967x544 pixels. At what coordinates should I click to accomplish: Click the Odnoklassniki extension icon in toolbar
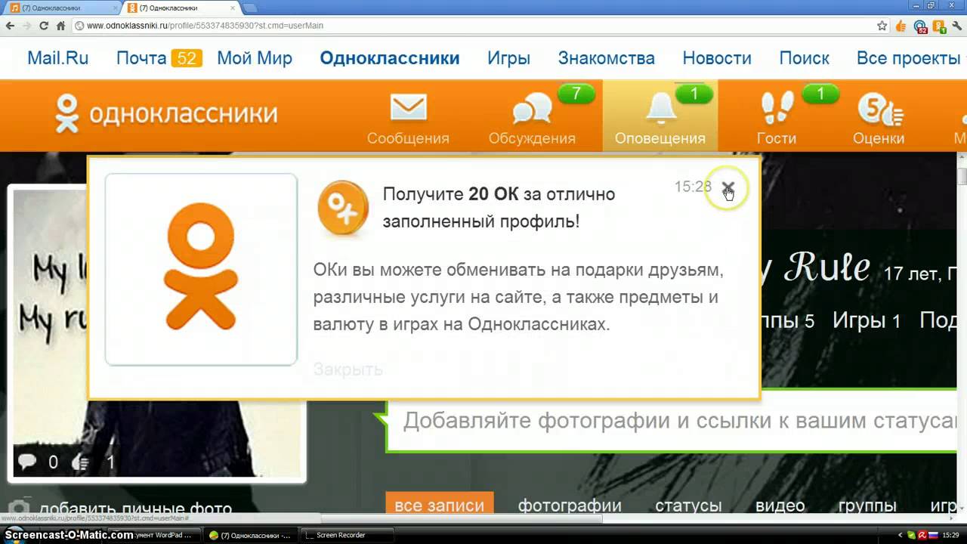(939, 26)
